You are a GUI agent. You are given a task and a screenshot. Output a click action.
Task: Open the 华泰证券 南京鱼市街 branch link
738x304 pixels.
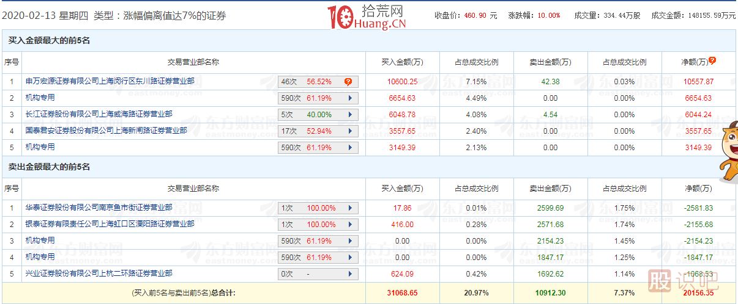99,208
